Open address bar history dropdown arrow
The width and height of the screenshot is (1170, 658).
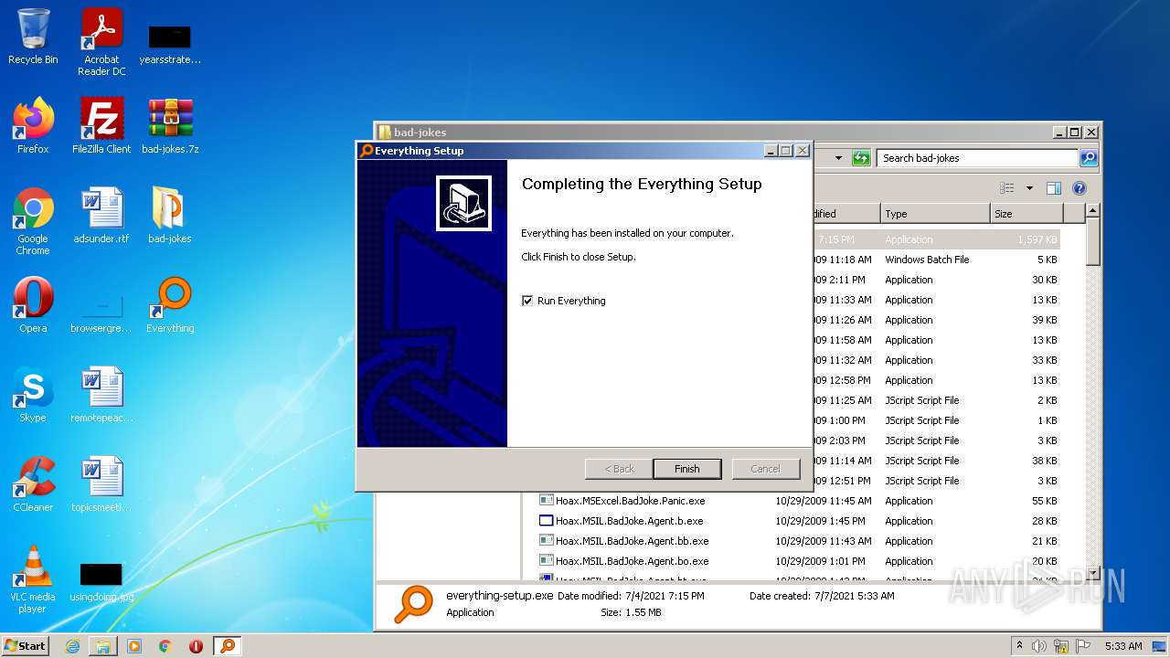838,158
